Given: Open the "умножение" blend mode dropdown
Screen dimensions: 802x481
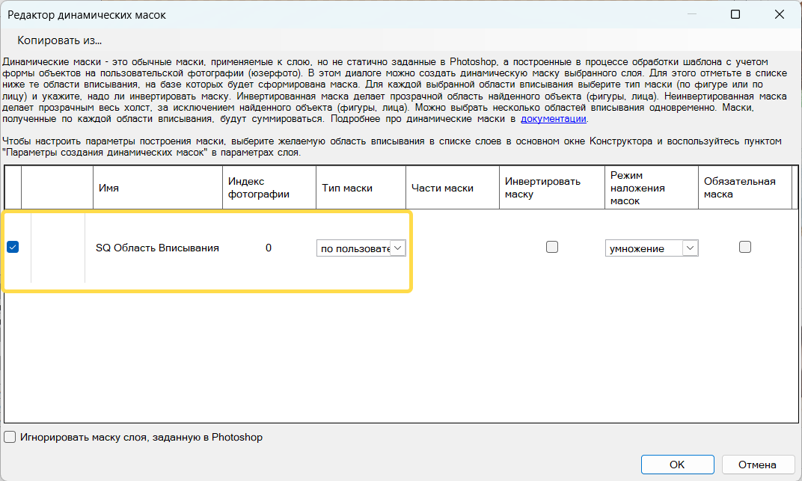Looking at the screenshot, I should (x=690, y=248).
